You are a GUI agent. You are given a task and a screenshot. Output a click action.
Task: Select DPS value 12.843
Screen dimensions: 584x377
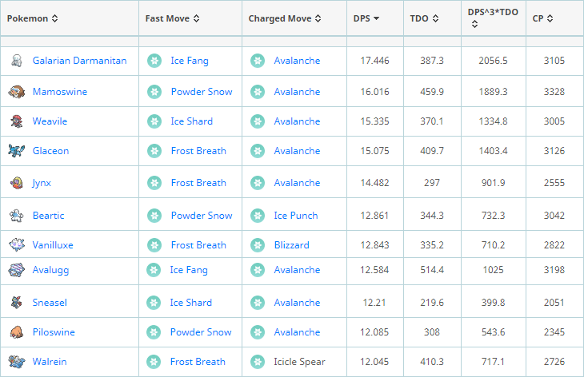[374, 244]
